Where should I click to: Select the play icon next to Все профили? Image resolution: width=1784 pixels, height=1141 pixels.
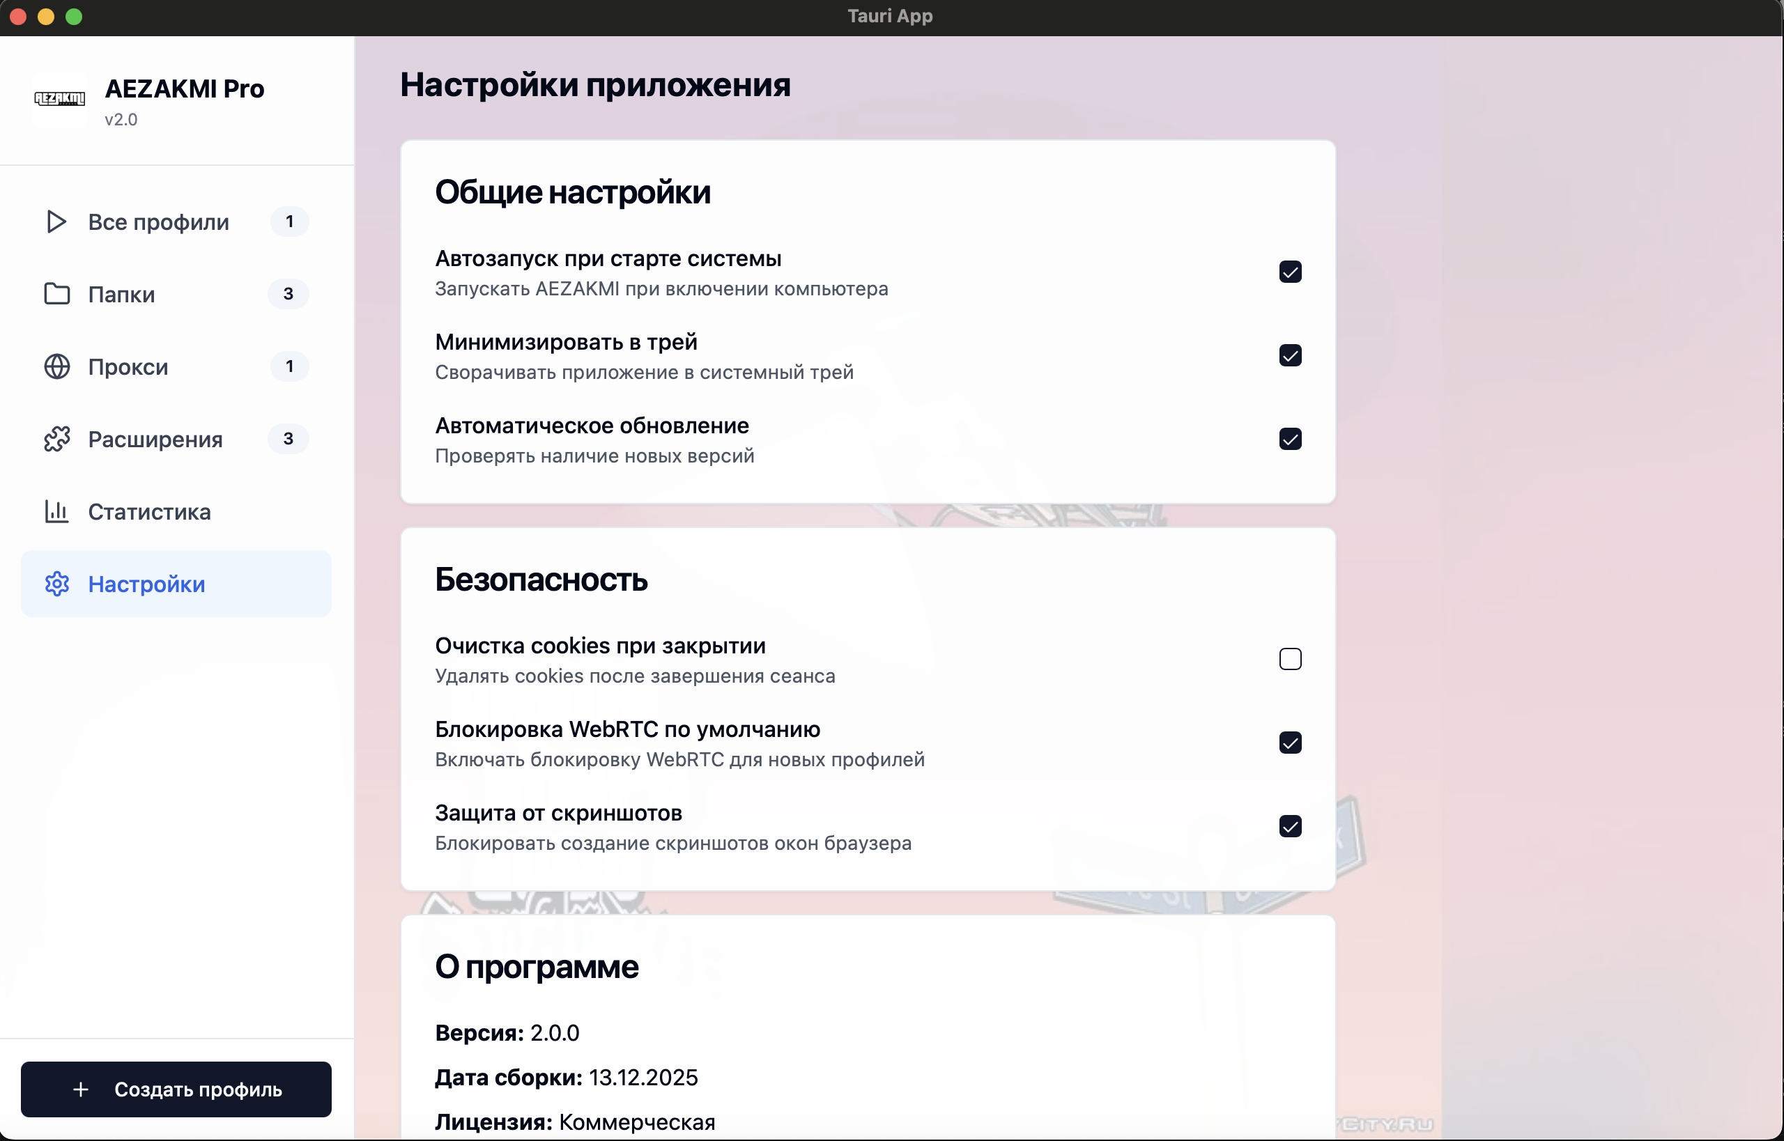click(56, 222)
